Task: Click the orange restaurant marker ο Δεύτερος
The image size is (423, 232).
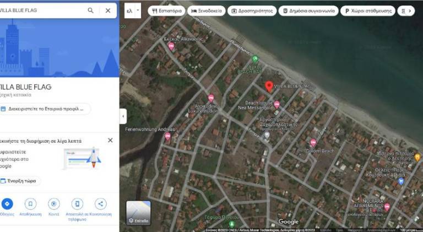Action: (x=417, y=157)
